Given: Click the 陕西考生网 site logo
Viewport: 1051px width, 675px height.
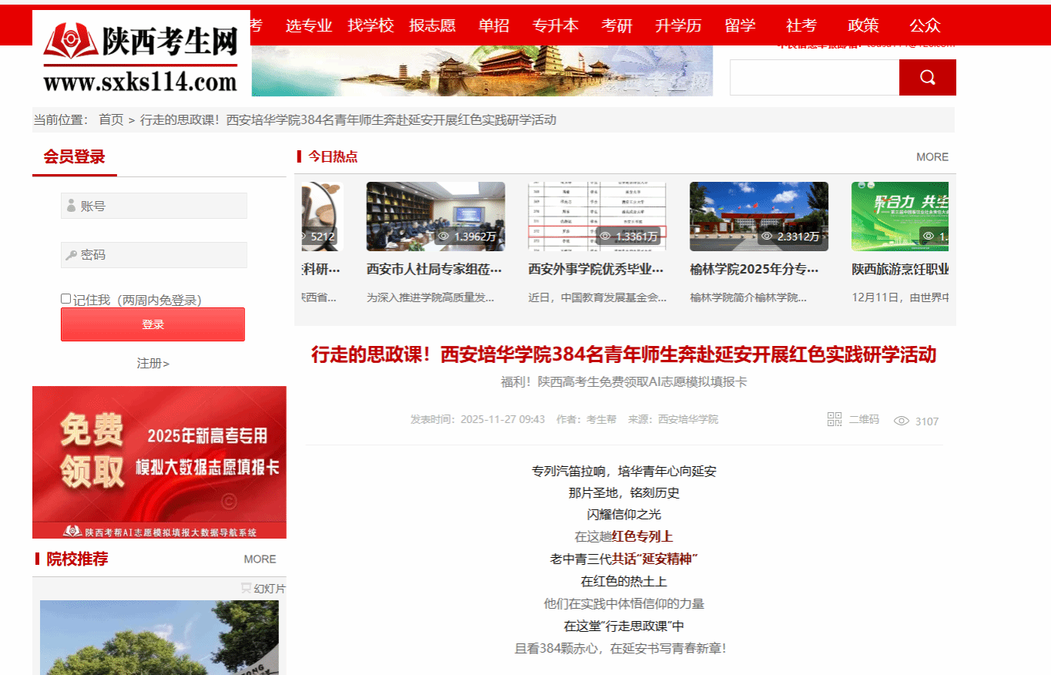Looking at the screenshot, I should (141, 53).
